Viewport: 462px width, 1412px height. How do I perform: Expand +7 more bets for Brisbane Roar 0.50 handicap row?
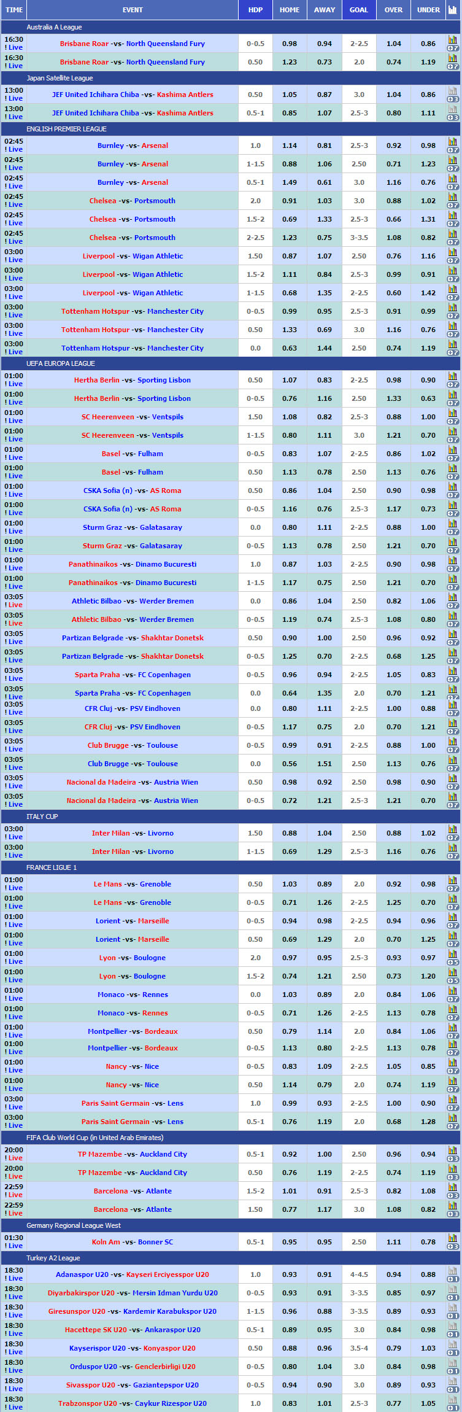453,66
